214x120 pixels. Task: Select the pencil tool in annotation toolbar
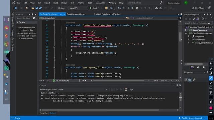click(x=211, y=69)
